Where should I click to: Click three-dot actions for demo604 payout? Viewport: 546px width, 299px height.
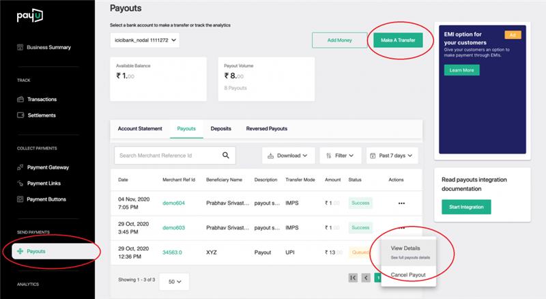(401, 203)
